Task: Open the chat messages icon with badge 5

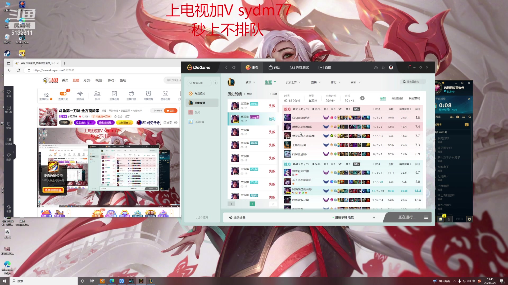Action: (441, 219)
